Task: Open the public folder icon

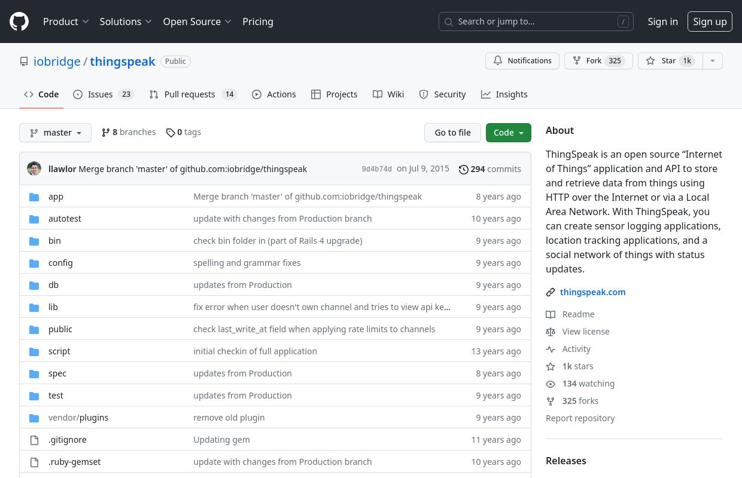Action: click(34, 329)
